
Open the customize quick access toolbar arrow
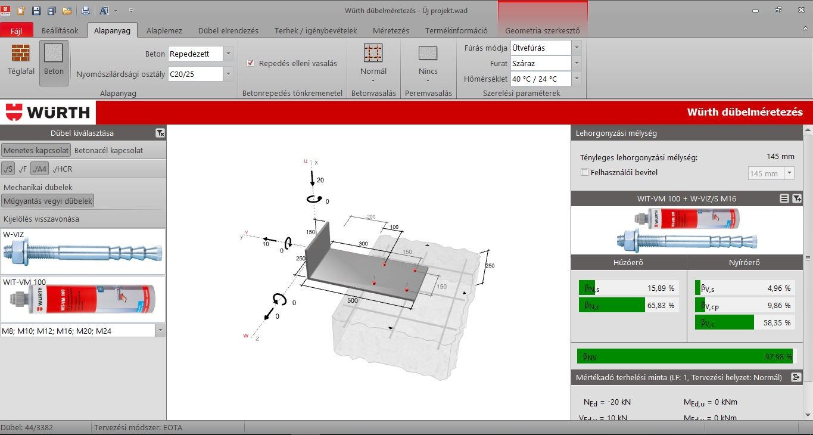pos(131,11)
